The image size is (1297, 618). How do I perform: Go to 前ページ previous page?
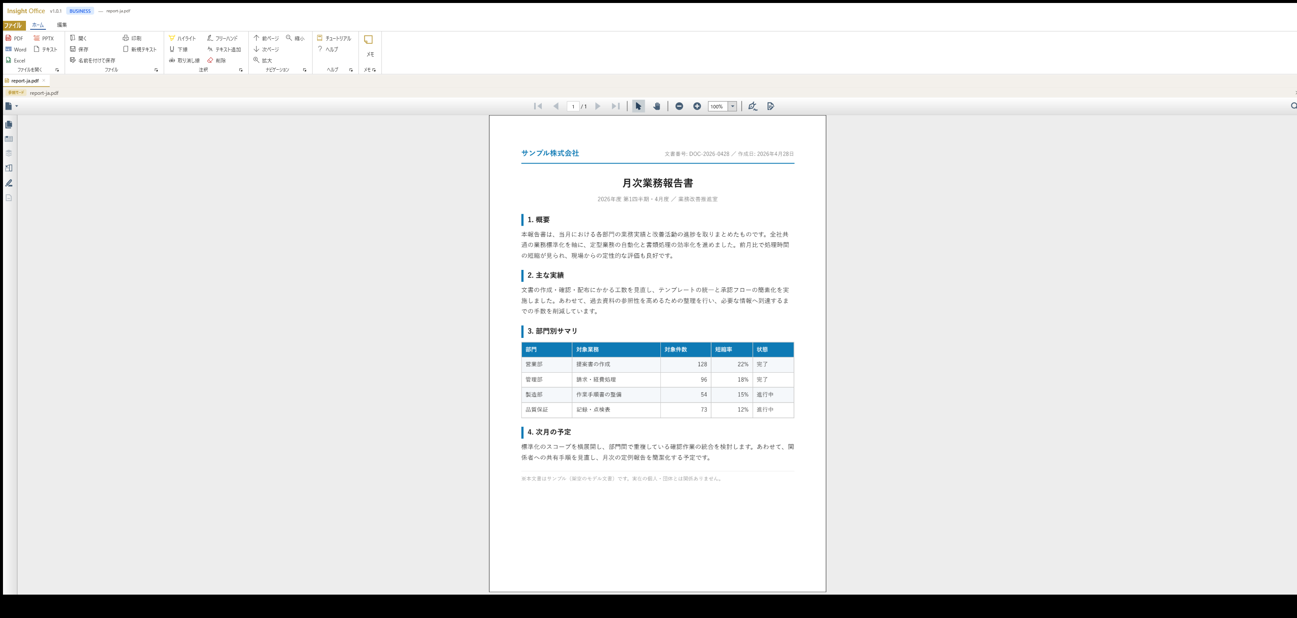tap(266, 38)
